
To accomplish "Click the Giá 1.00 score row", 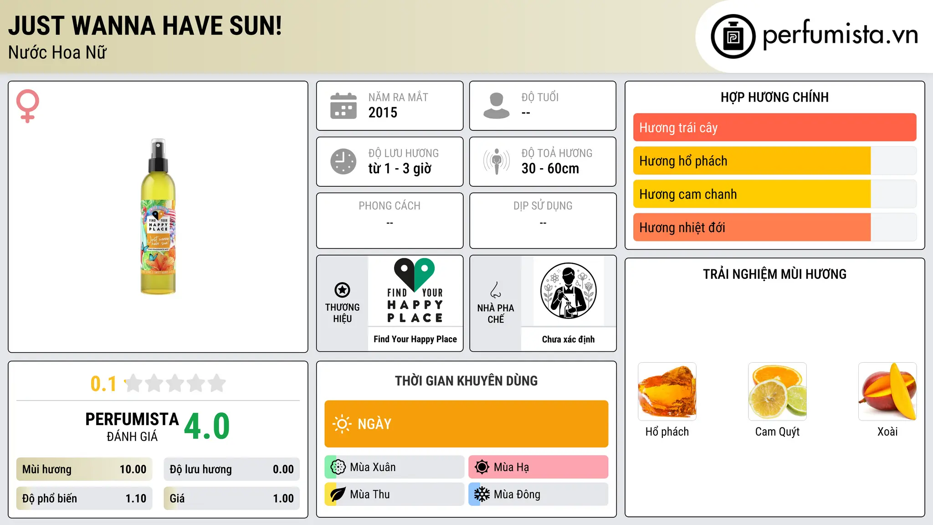I will tap(232, 499).
